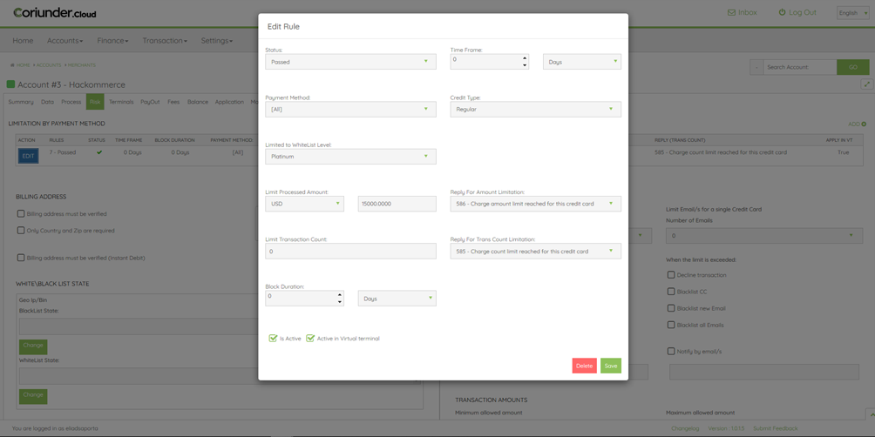Click the Limit Processed Amount value field
Screen dimensions: 875x437
[x=397, y=204]
